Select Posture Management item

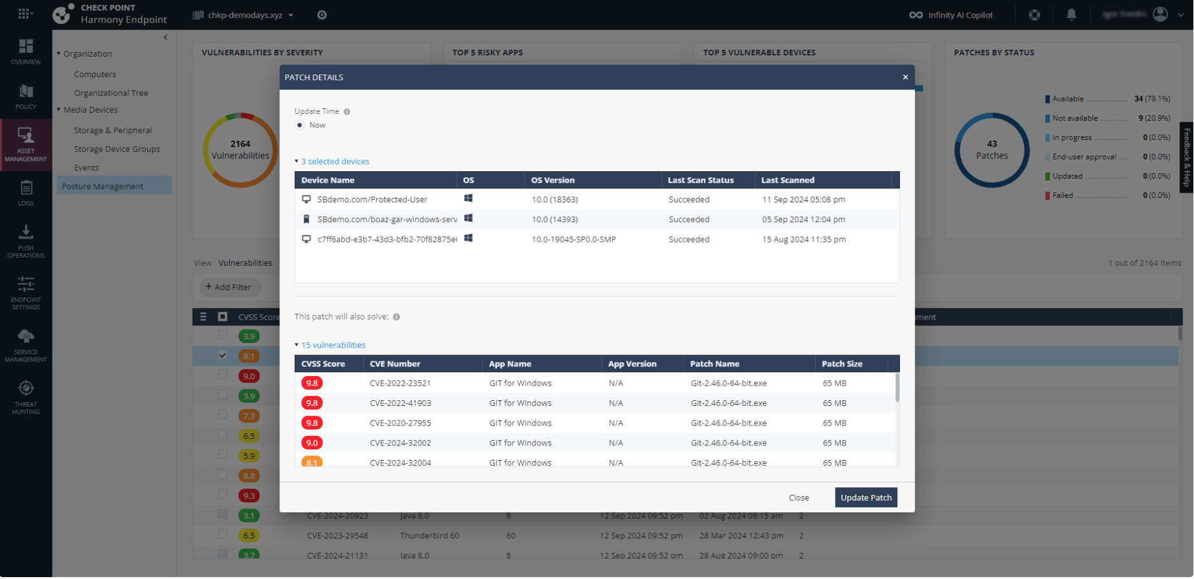(x=114, y=186)
